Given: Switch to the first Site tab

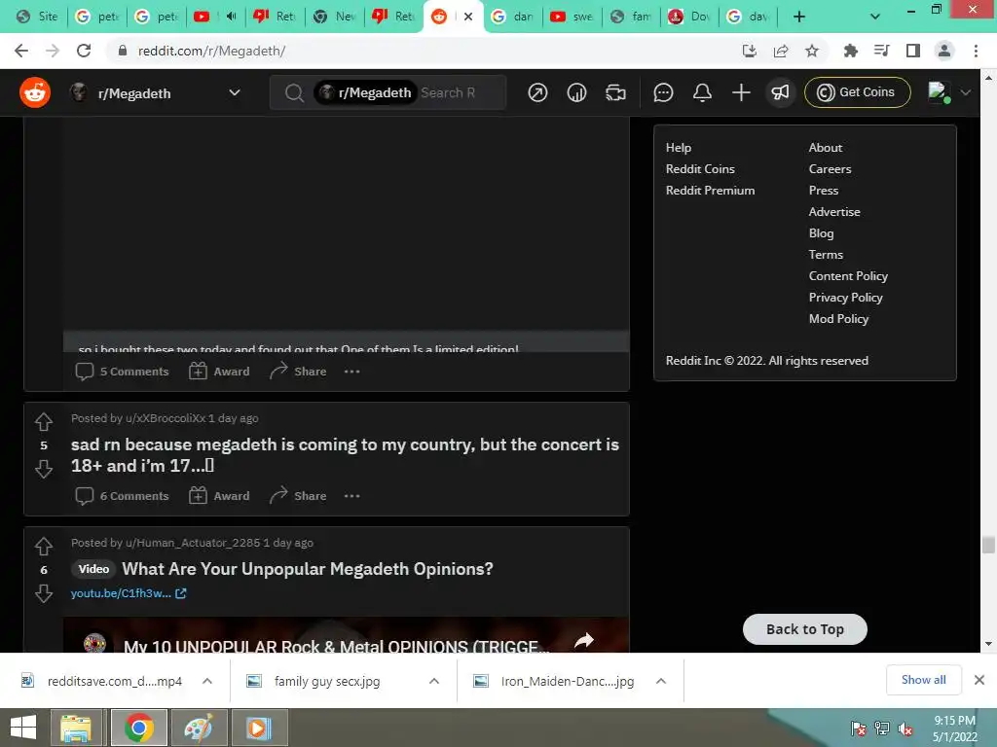Looking at the screenshot, I should pyautogui.click(x=37, y=17).
